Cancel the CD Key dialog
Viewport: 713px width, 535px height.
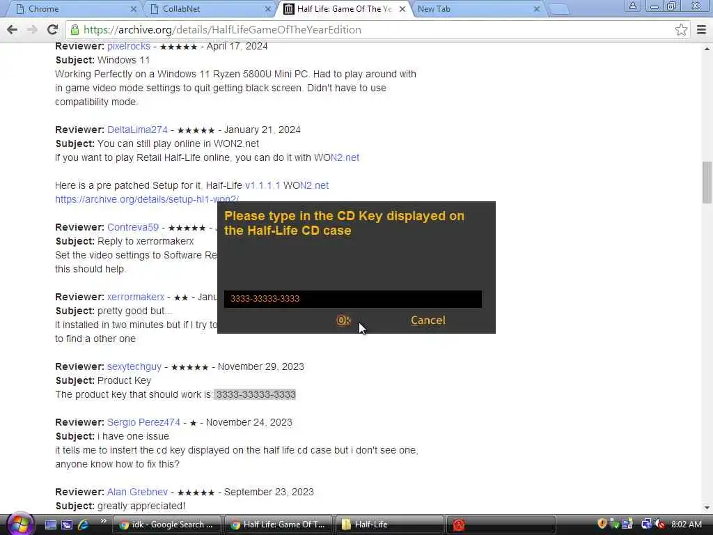click(428, 320)
